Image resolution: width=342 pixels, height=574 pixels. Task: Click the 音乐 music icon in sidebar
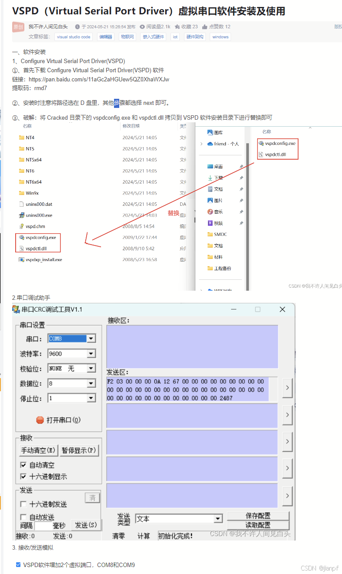[210, 211]
